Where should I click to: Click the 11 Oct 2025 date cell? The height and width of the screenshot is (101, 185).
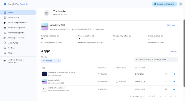point(140,89)
